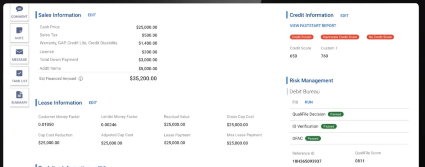425x167 pixels.
Task: Edit the Sales Information section
Action: (x=92, y=15)
